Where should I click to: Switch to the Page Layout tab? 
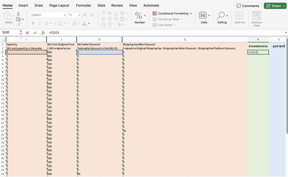click(x=59, y=6)
